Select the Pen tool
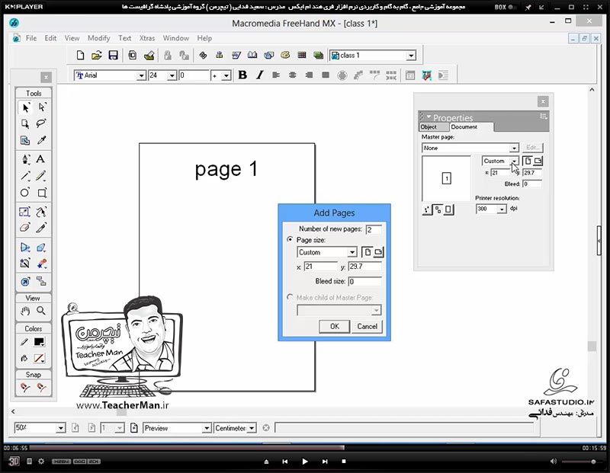The image size is (610, 473). 25,159
